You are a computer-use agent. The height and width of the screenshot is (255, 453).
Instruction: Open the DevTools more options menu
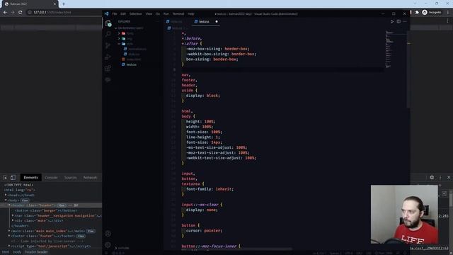[x=440, y=178]
